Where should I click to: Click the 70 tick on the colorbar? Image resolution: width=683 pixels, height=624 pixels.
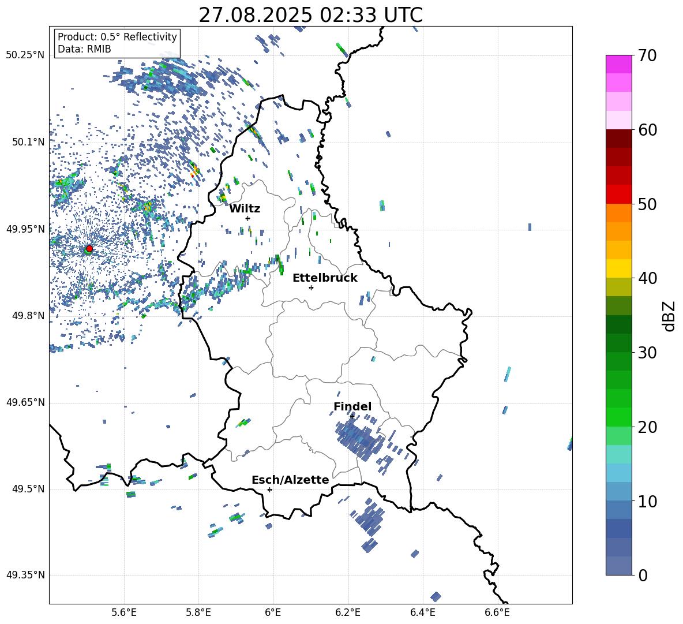point(647,55)
